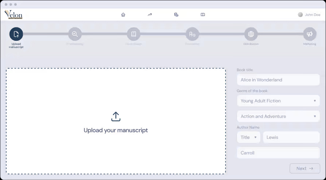The height and width of the screenshot is (180, 326).
Task: Focus the author first name field Lewis
Action: (291, 137)
